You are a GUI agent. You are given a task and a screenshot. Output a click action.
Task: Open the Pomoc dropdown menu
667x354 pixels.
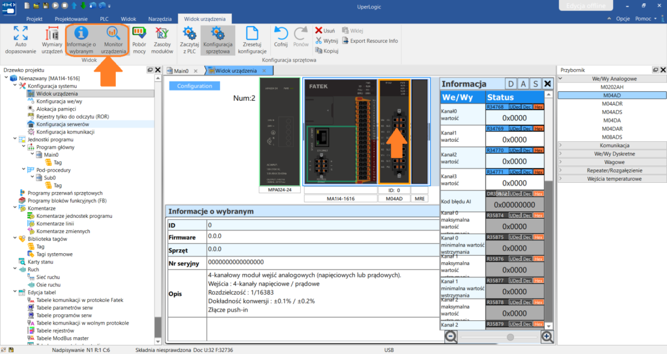pos(646,19)
